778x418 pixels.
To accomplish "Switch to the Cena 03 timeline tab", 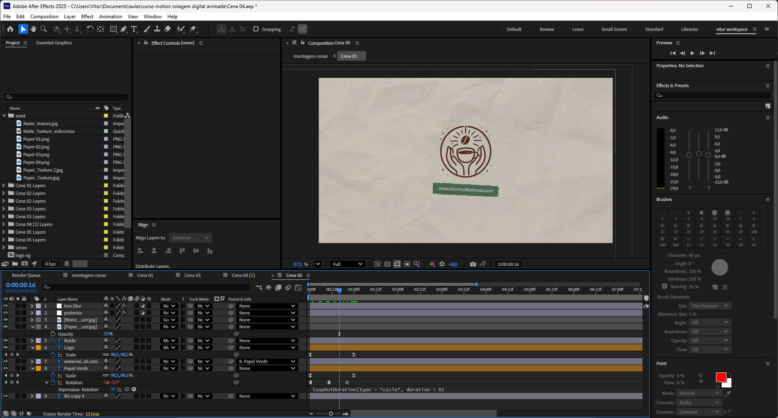I will pyautogui.click(x=193, y=276).
